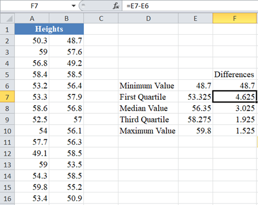This screenshot has height=205, width=258.
Task: Select column D header
Action: [148, 18]
